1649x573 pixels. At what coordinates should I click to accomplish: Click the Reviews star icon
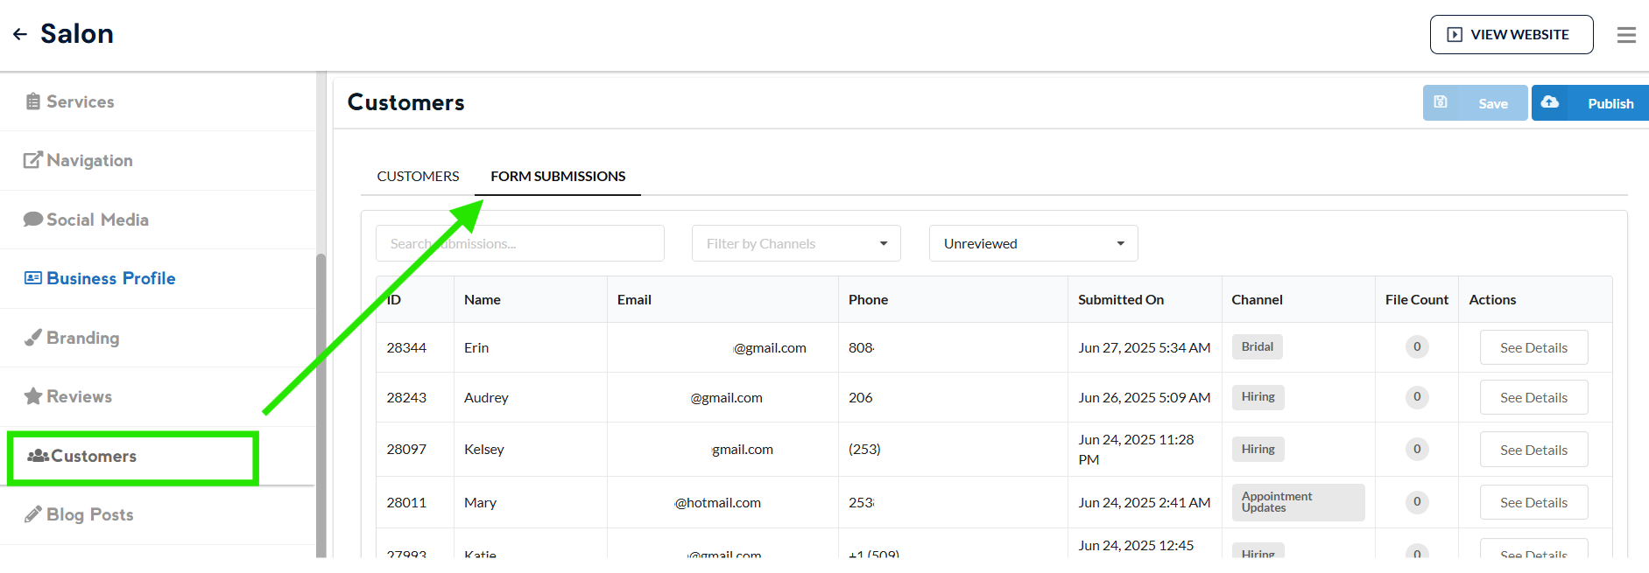point(33,396)
